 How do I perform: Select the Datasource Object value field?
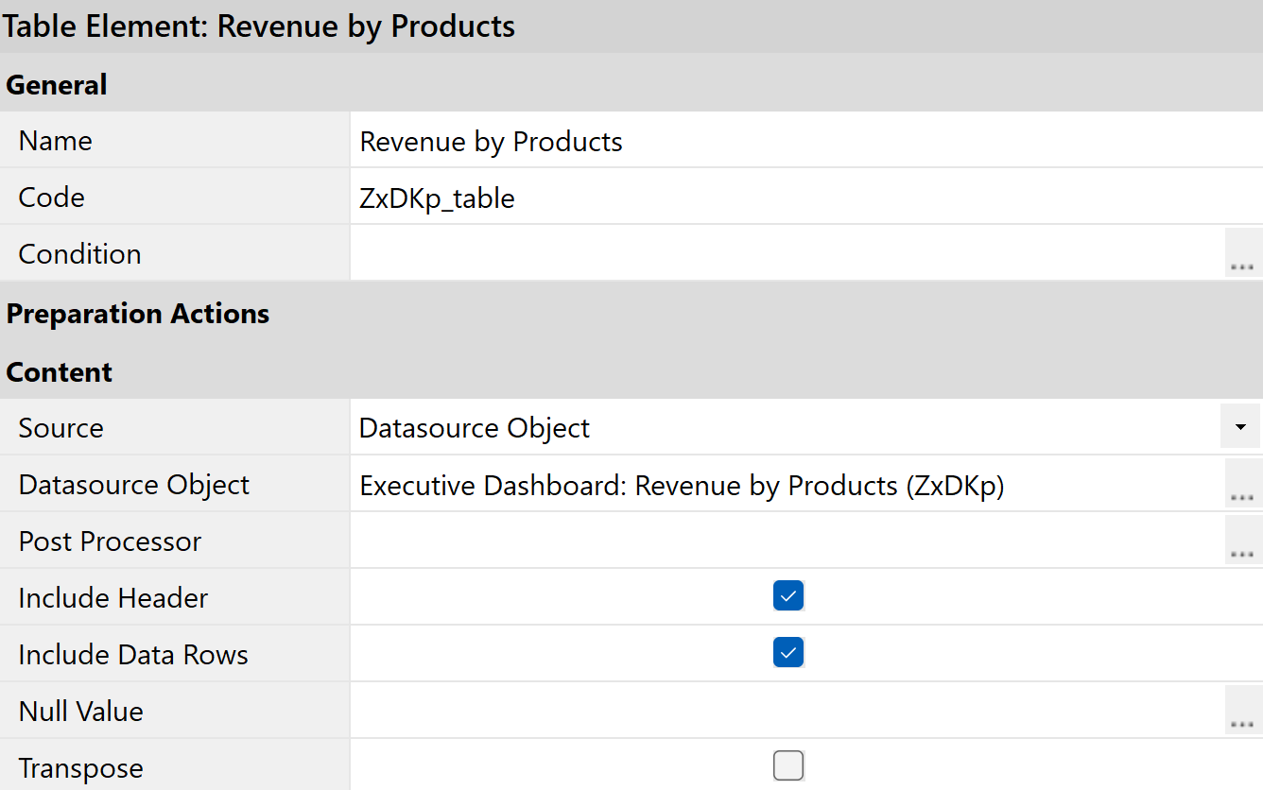787,485
